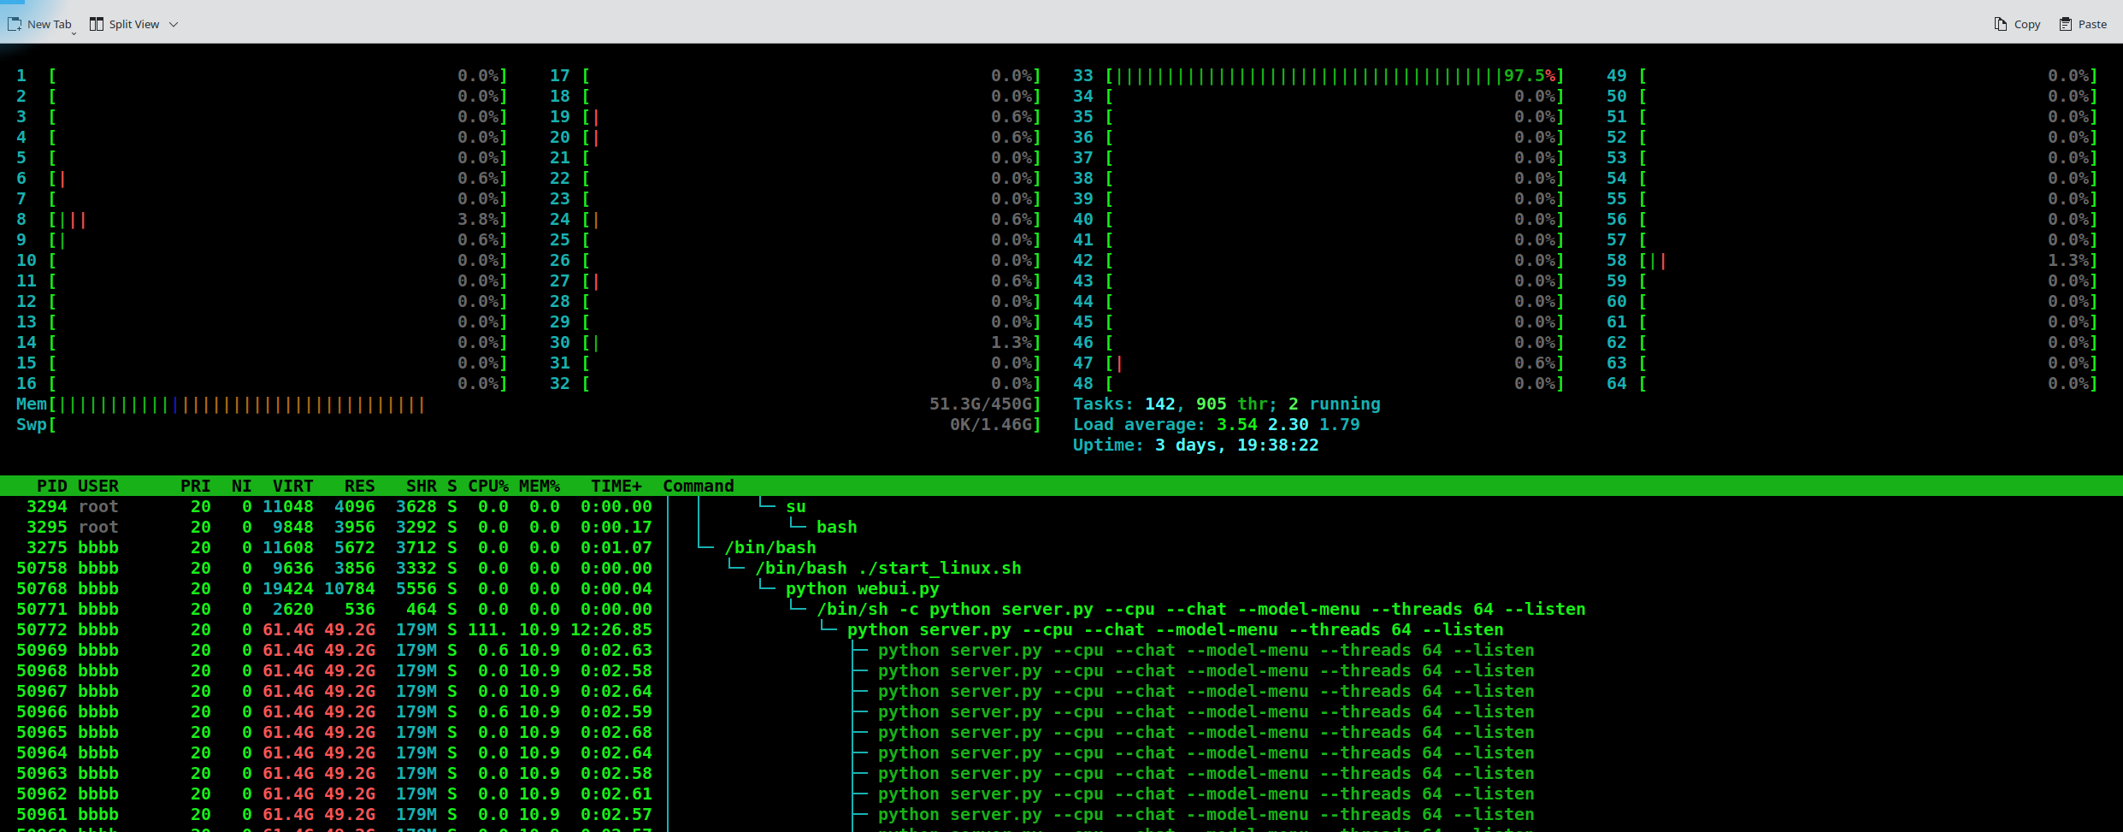Select thread row PID 50964
Image resolution: width=2123 pixels, height=832 pixels.
coord(1061,752)
